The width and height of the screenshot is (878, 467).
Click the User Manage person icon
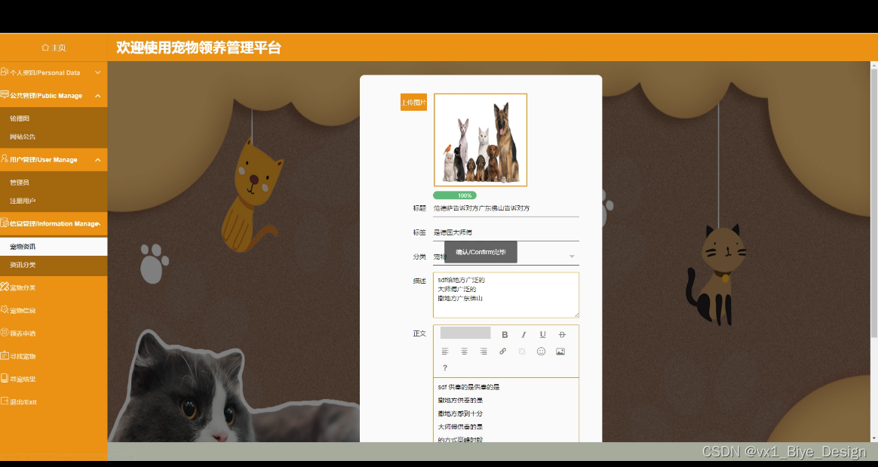pos(5,158)
